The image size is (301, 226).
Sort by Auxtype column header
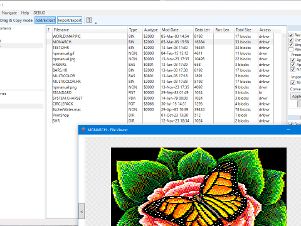coord(151,30)
